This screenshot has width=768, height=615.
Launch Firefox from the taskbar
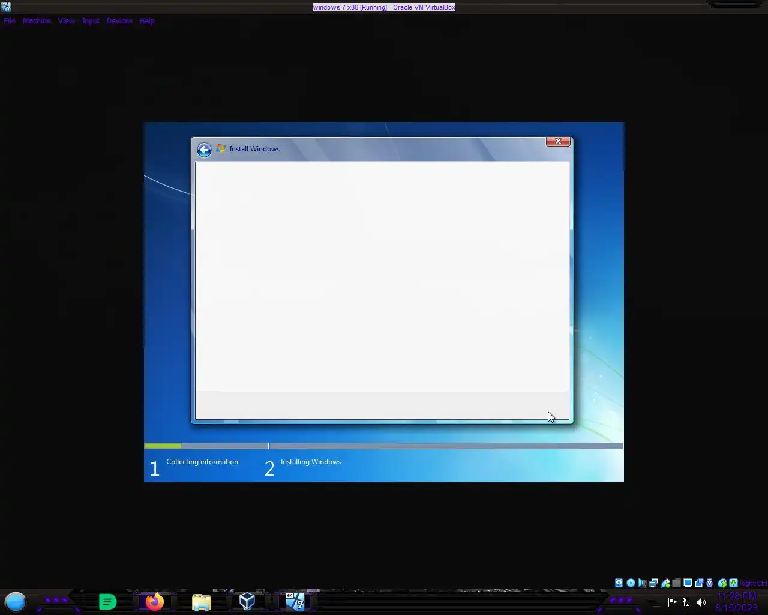tap(154, 601)
